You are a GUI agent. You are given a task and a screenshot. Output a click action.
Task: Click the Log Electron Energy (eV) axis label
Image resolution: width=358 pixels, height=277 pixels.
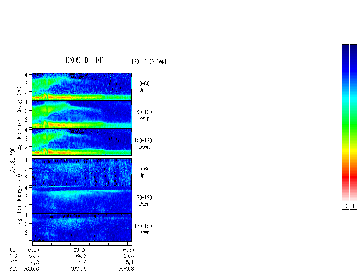pos(19,119)
